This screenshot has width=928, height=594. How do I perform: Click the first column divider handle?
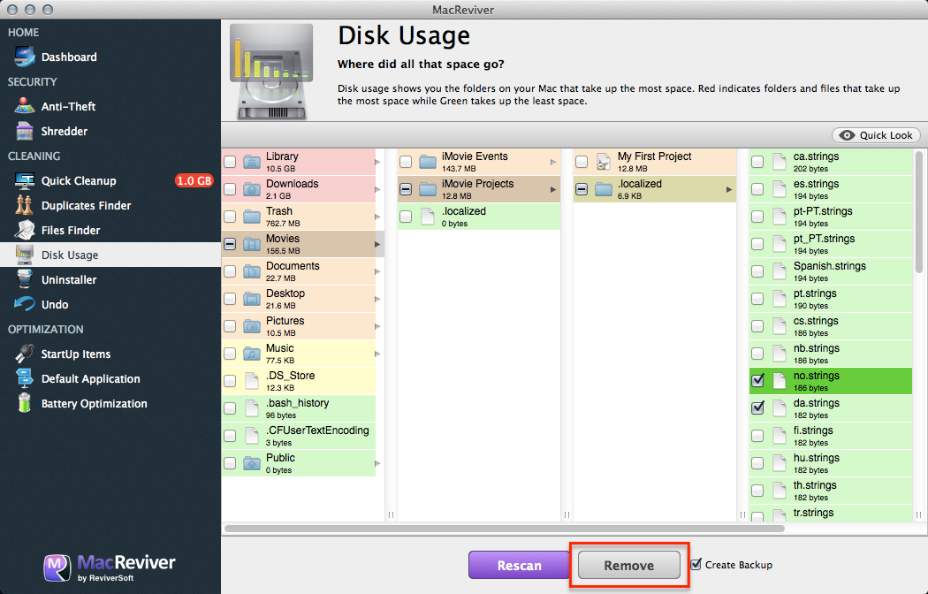(391, 514)
